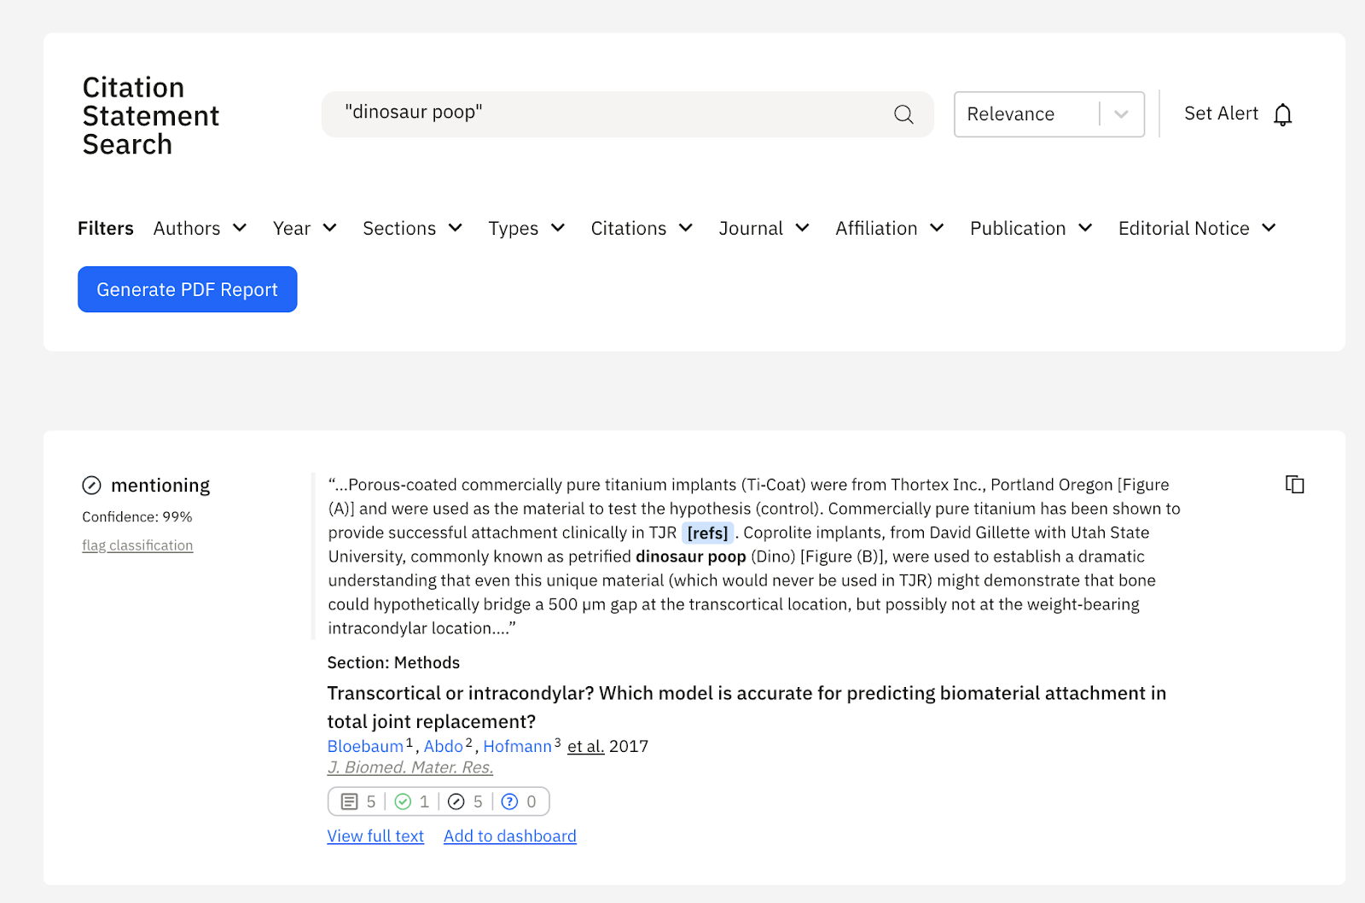Click into the "dinosaur poop" search field
Screen dimensions: 1365x903
click(x=606, y=114)
